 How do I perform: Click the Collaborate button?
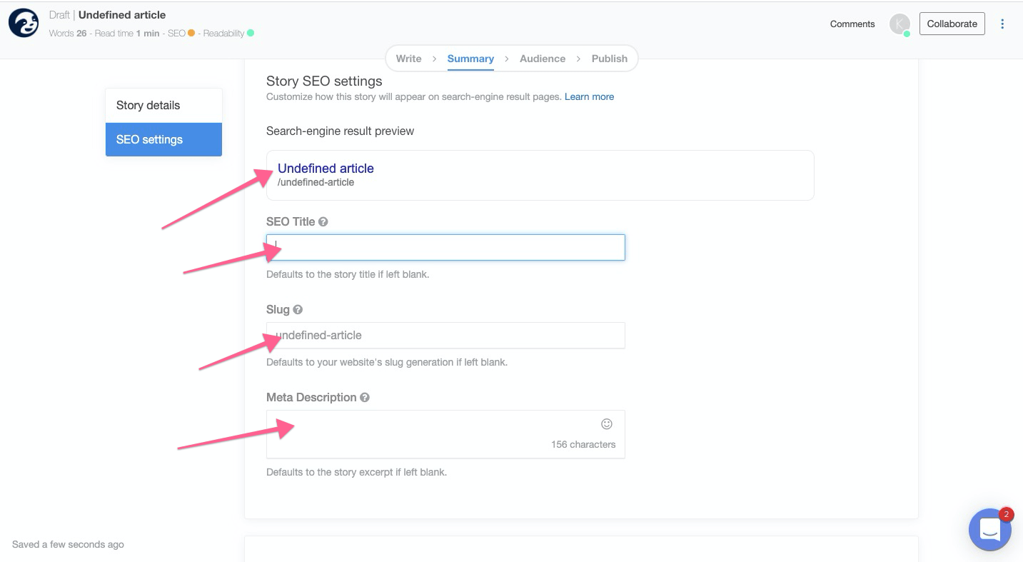[x=952, y=24]
